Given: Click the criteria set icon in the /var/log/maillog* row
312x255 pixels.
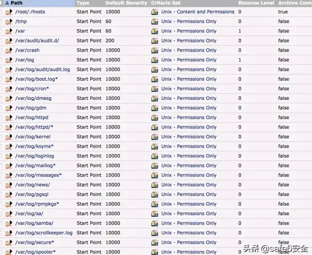Looking at the screenshot, I should [154, 166].
